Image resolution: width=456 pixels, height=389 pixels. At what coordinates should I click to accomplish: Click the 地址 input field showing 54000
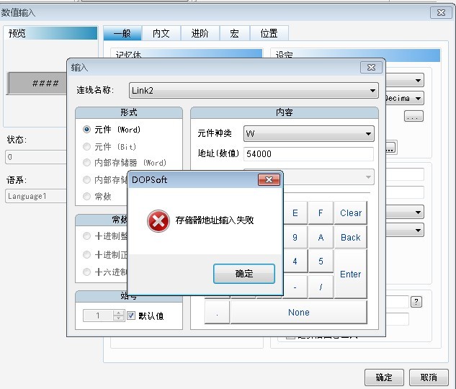[x=308, y=154]
